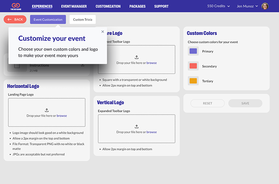Click browse link under Landing Page Logo
This screenshot has width=279, height=184.
[62, 116]
